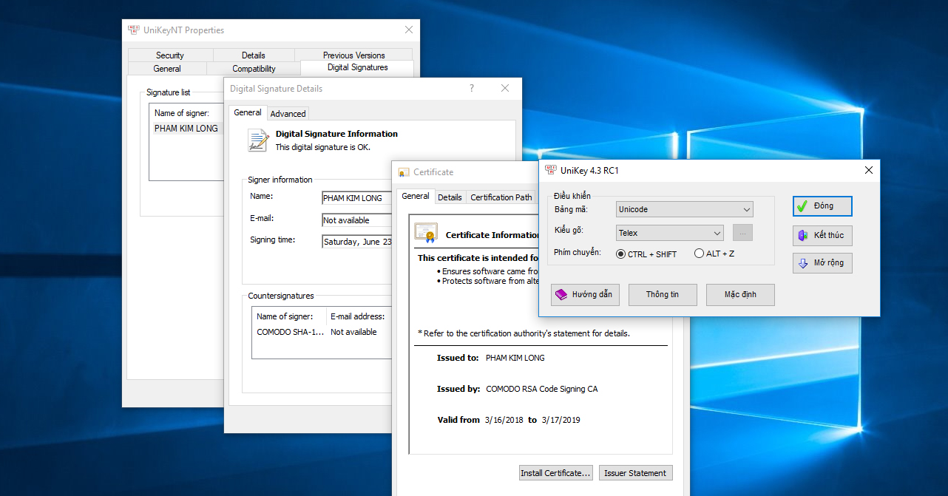Select the CTRL + SHIFT radio option
Viewport: 948px width, 496px height.
pos(646,254)
